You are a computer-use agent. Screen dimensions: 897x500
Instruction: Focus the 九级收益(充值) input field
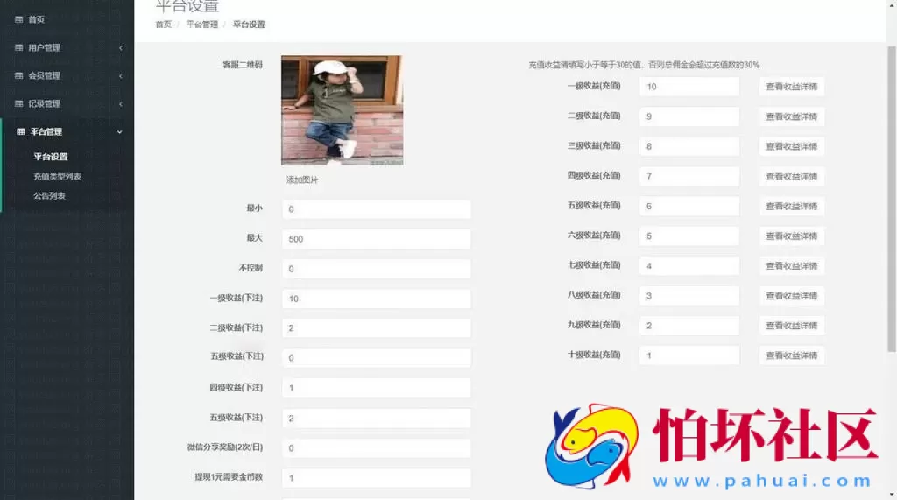click(689, 325)
